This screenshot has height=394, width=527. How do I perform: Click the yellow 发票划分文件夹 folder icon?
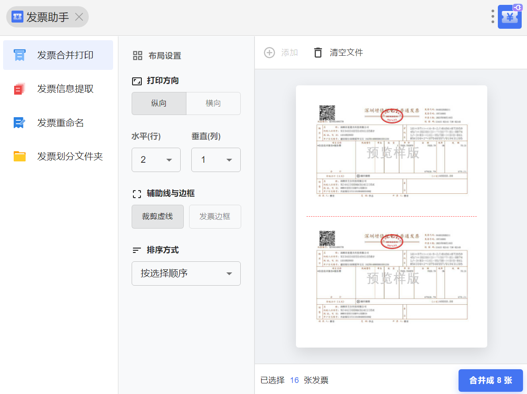click(19, 156)
